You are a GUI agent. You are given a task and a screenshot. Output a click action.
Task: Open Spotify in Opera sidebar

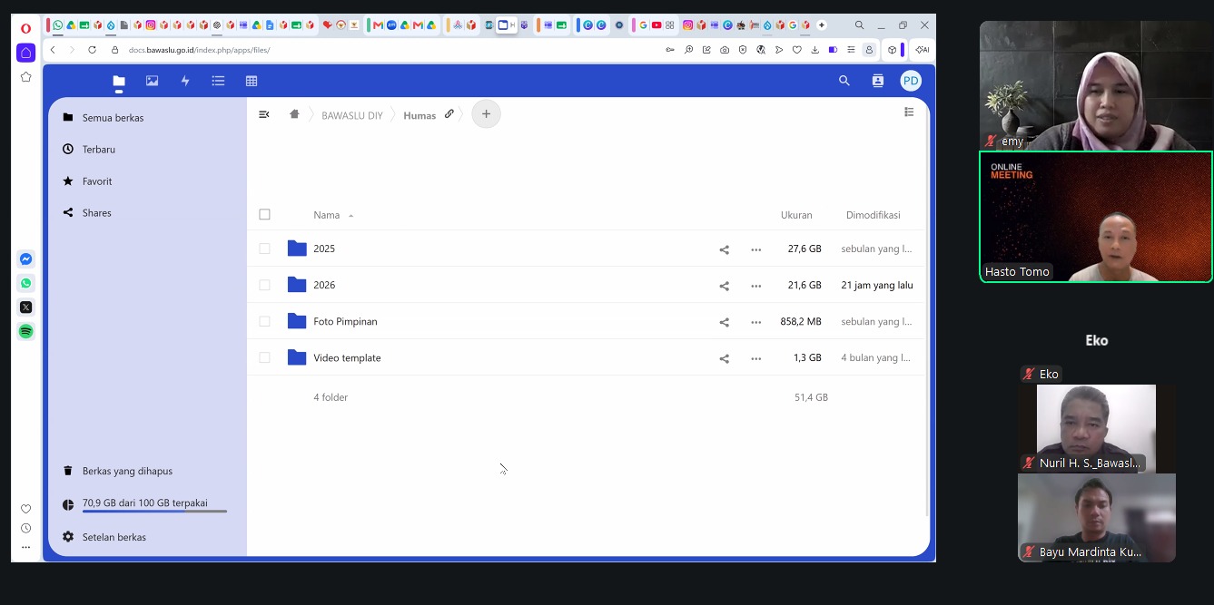26,331
